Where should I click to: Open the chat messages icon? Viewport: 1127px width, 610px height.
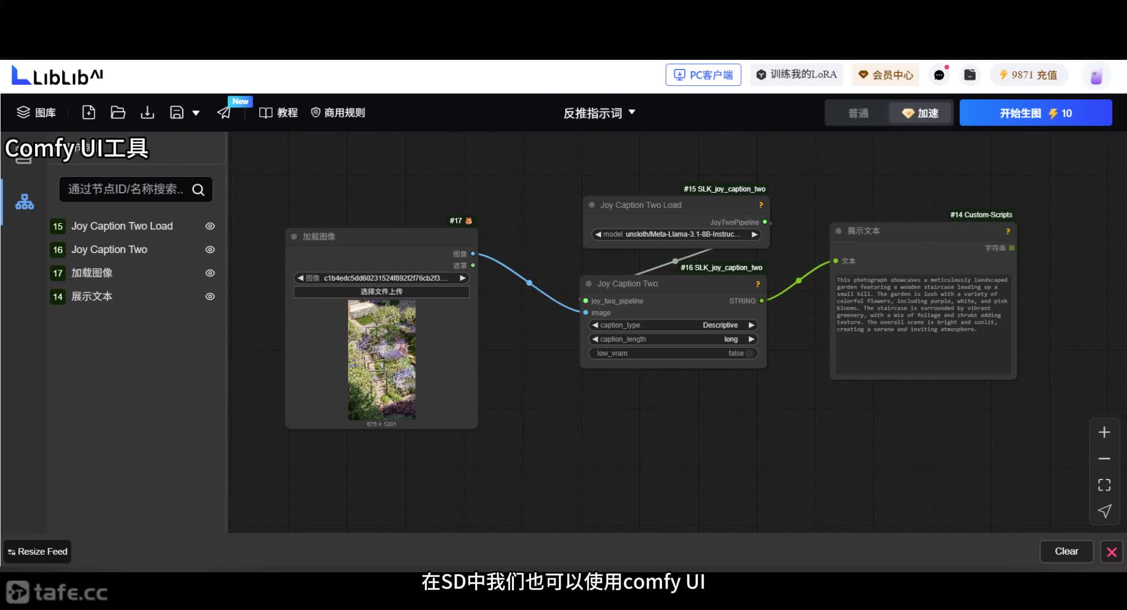[x=939, y=75]
